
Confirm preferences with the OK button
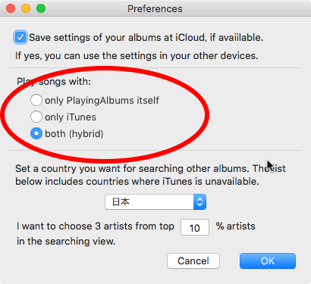268,261
